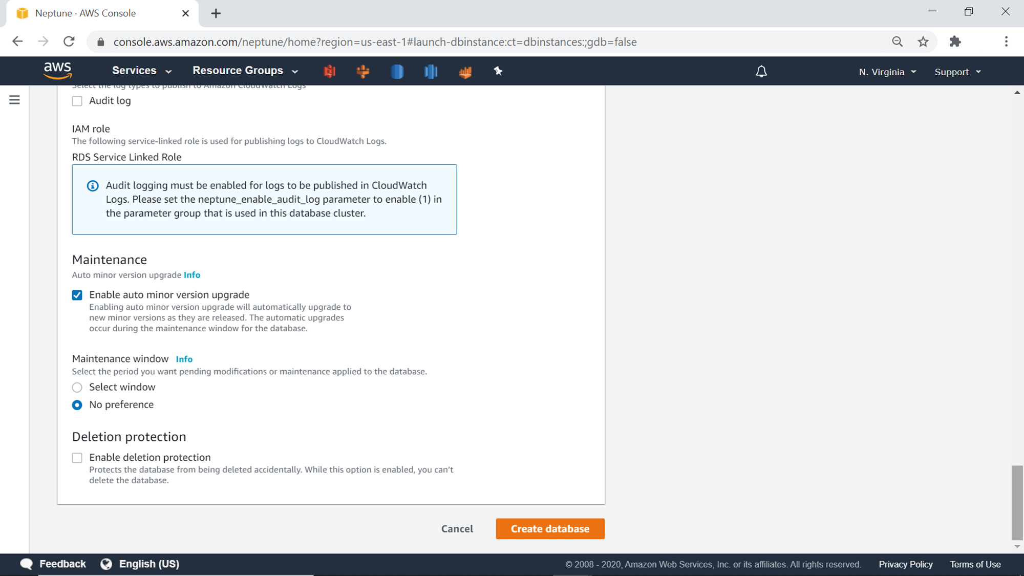
Task: Open Info link beside Maintenance window
Action: pos(184,359)
